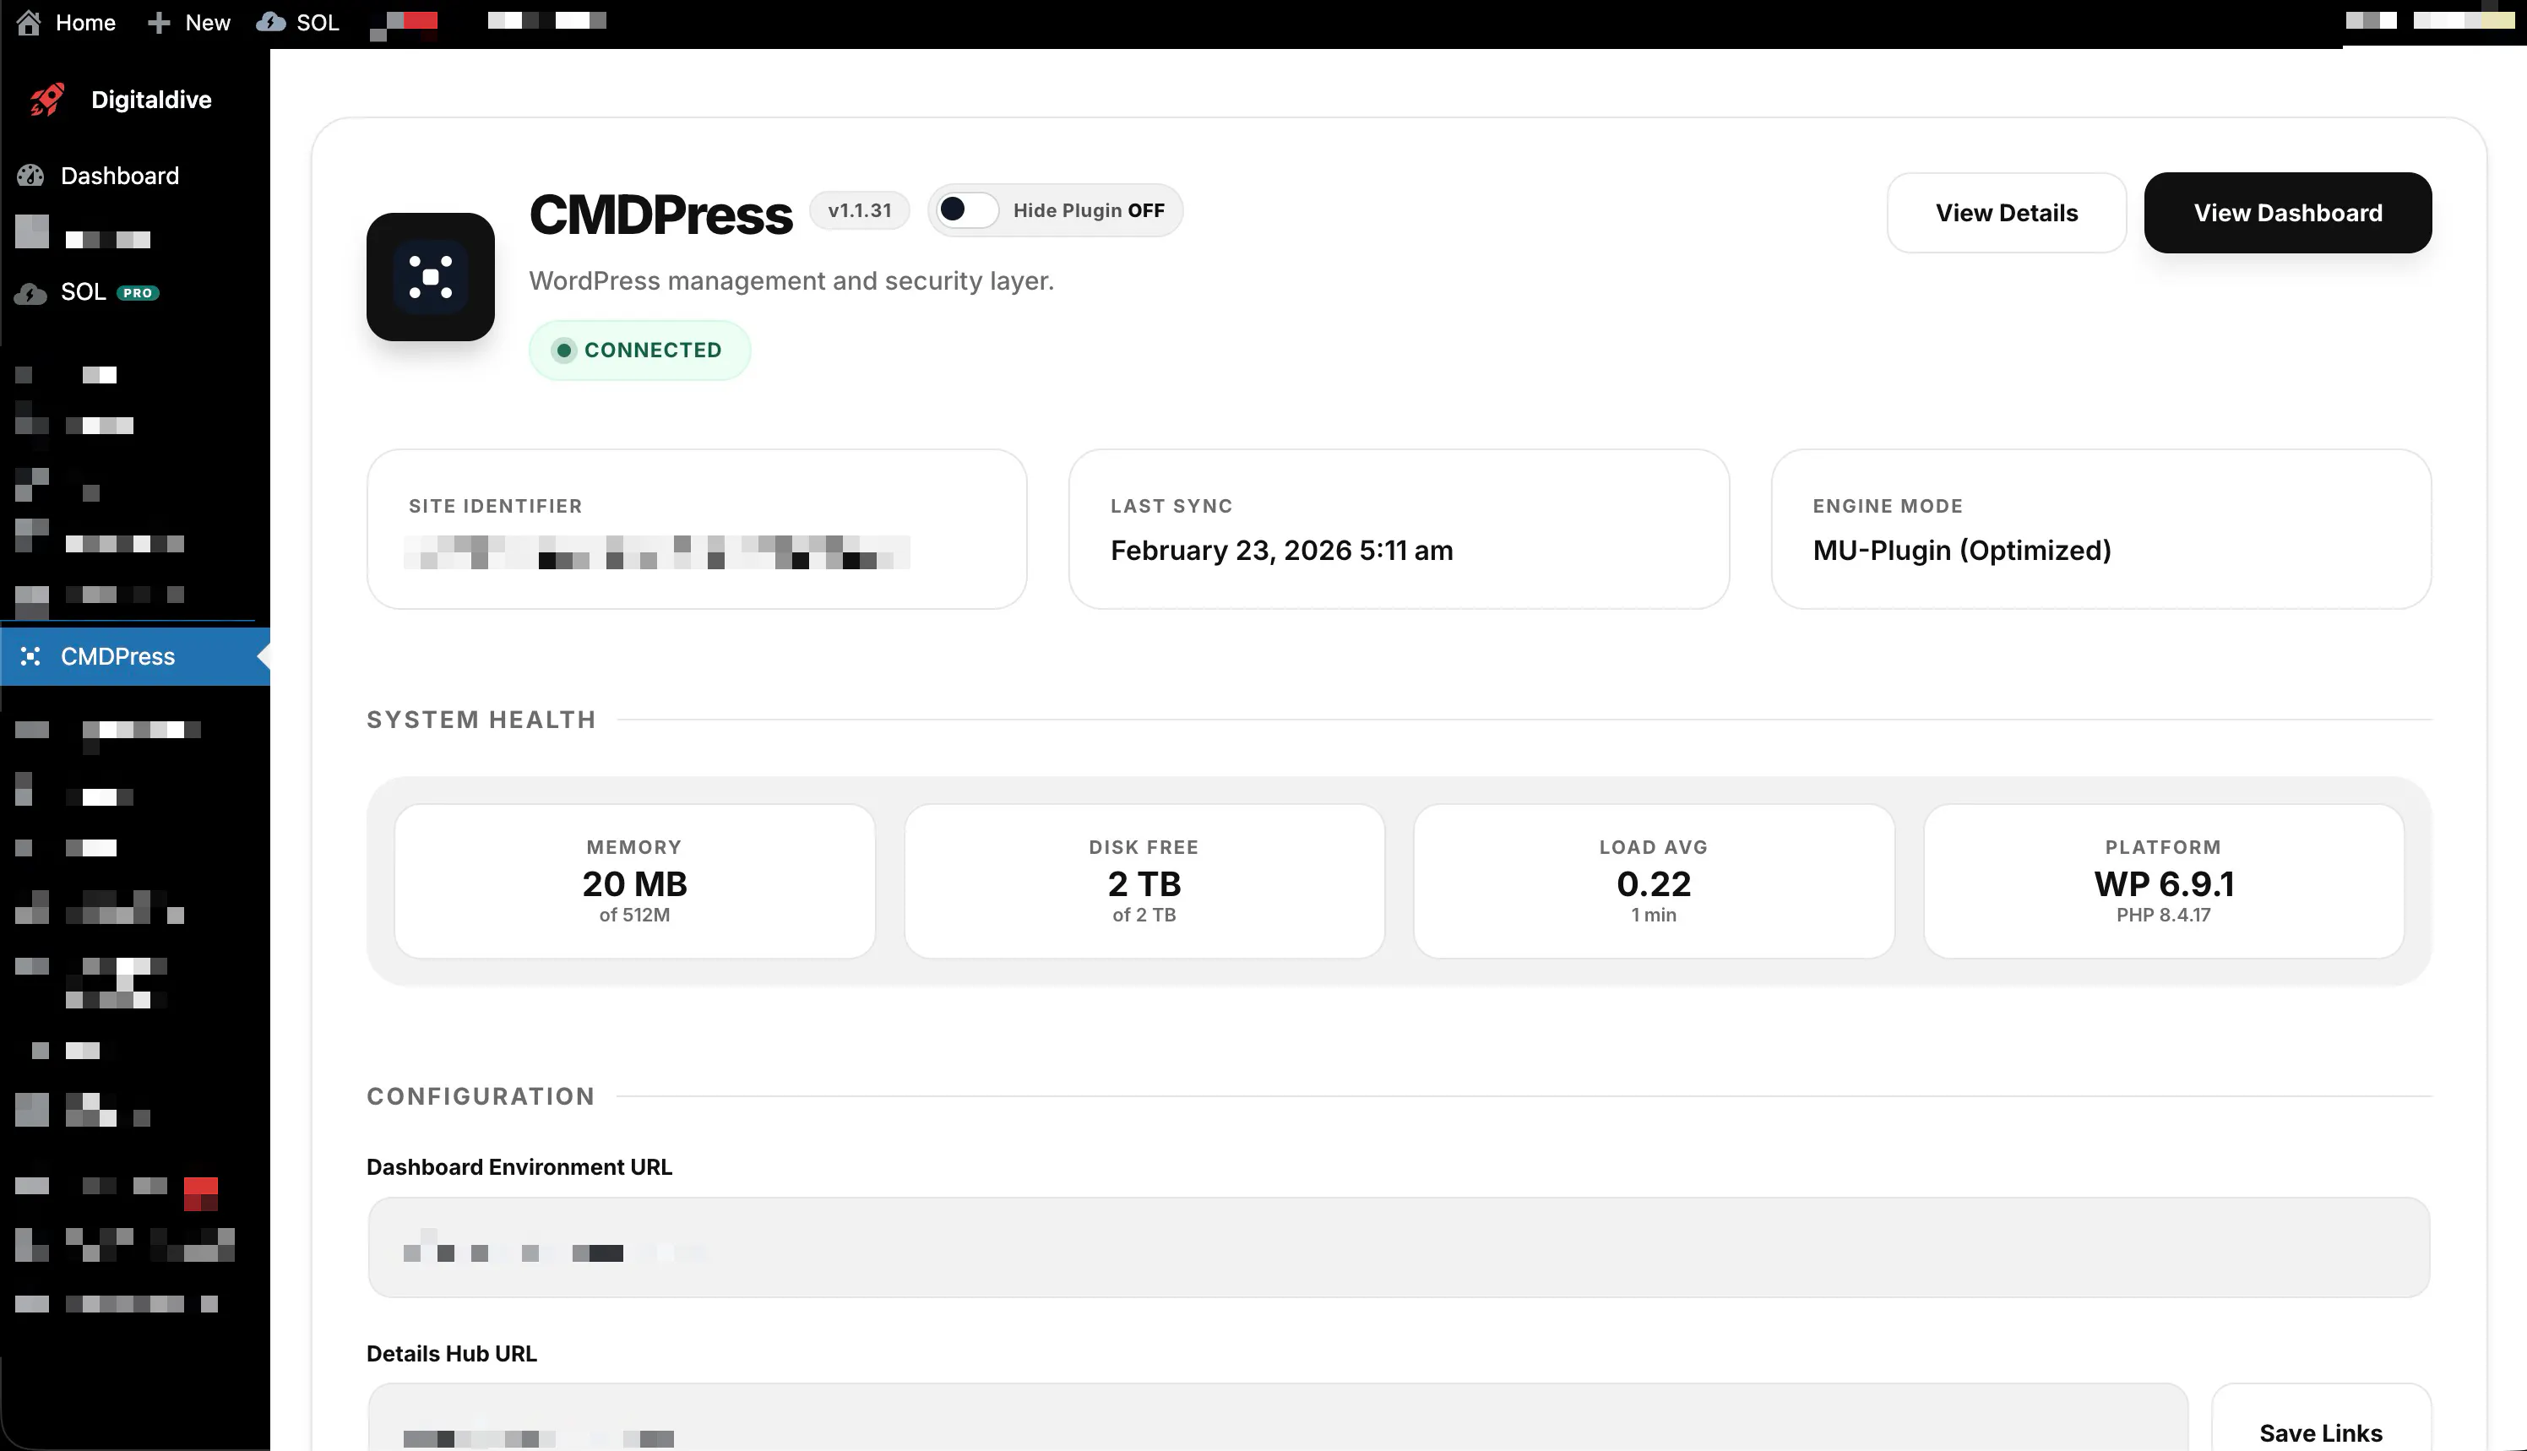Toggle the Hide Plugin switch

pos(966,209)
